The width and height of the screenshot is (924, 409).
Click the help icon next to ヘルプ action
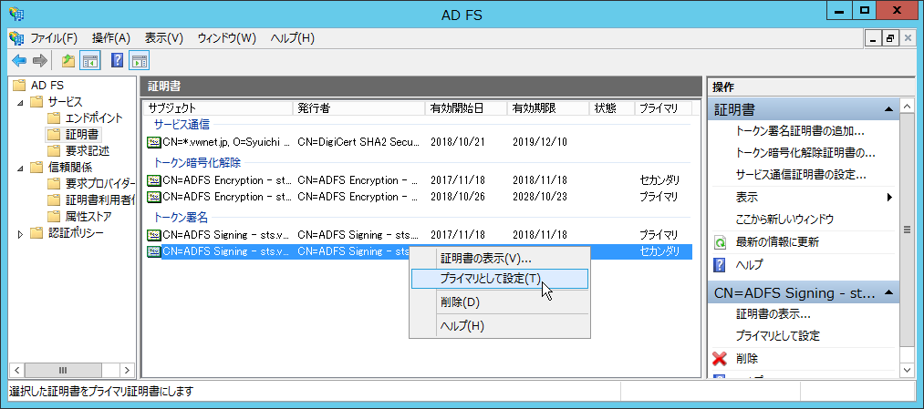pyautogui.click(x=720, y=265)
